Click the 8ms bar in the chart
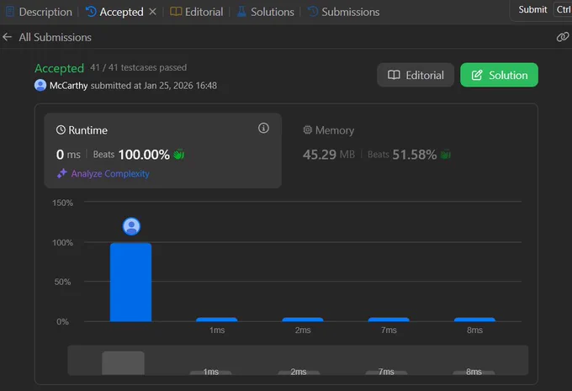This screenshot has width=572, height=391. (x=474, y=320)
